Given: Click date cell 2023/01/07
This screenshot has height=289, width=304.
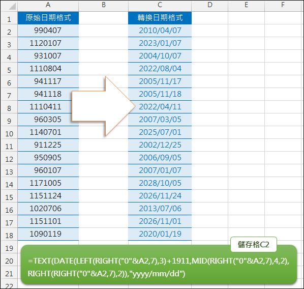Looking at the screenshot, I should click(x=160, y=43).
